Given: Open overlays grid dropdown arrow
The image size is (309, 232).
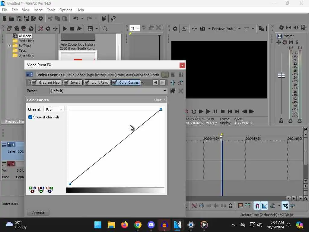Looking at the screenshot, I should [253, 29].
